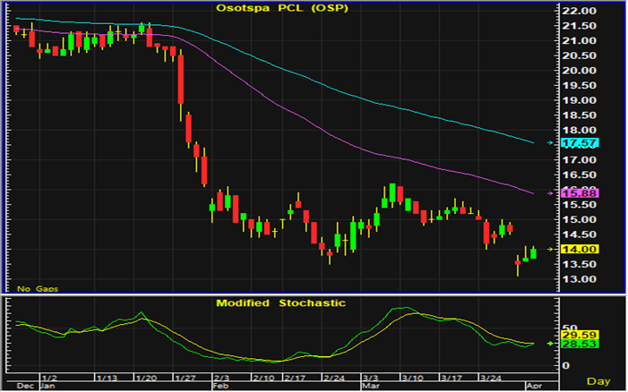
Task: Click the cyan 17.57 moving average value tag
Action: 580,143
